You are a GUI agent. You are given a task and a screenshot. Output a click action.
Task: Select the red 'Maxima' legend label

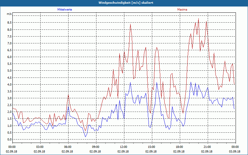[x=182, y=10]
